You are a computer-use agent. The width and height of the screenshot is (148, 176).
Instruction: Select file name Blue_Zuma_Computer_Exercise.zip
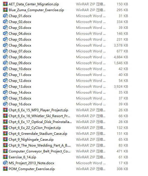pos(36,10)
